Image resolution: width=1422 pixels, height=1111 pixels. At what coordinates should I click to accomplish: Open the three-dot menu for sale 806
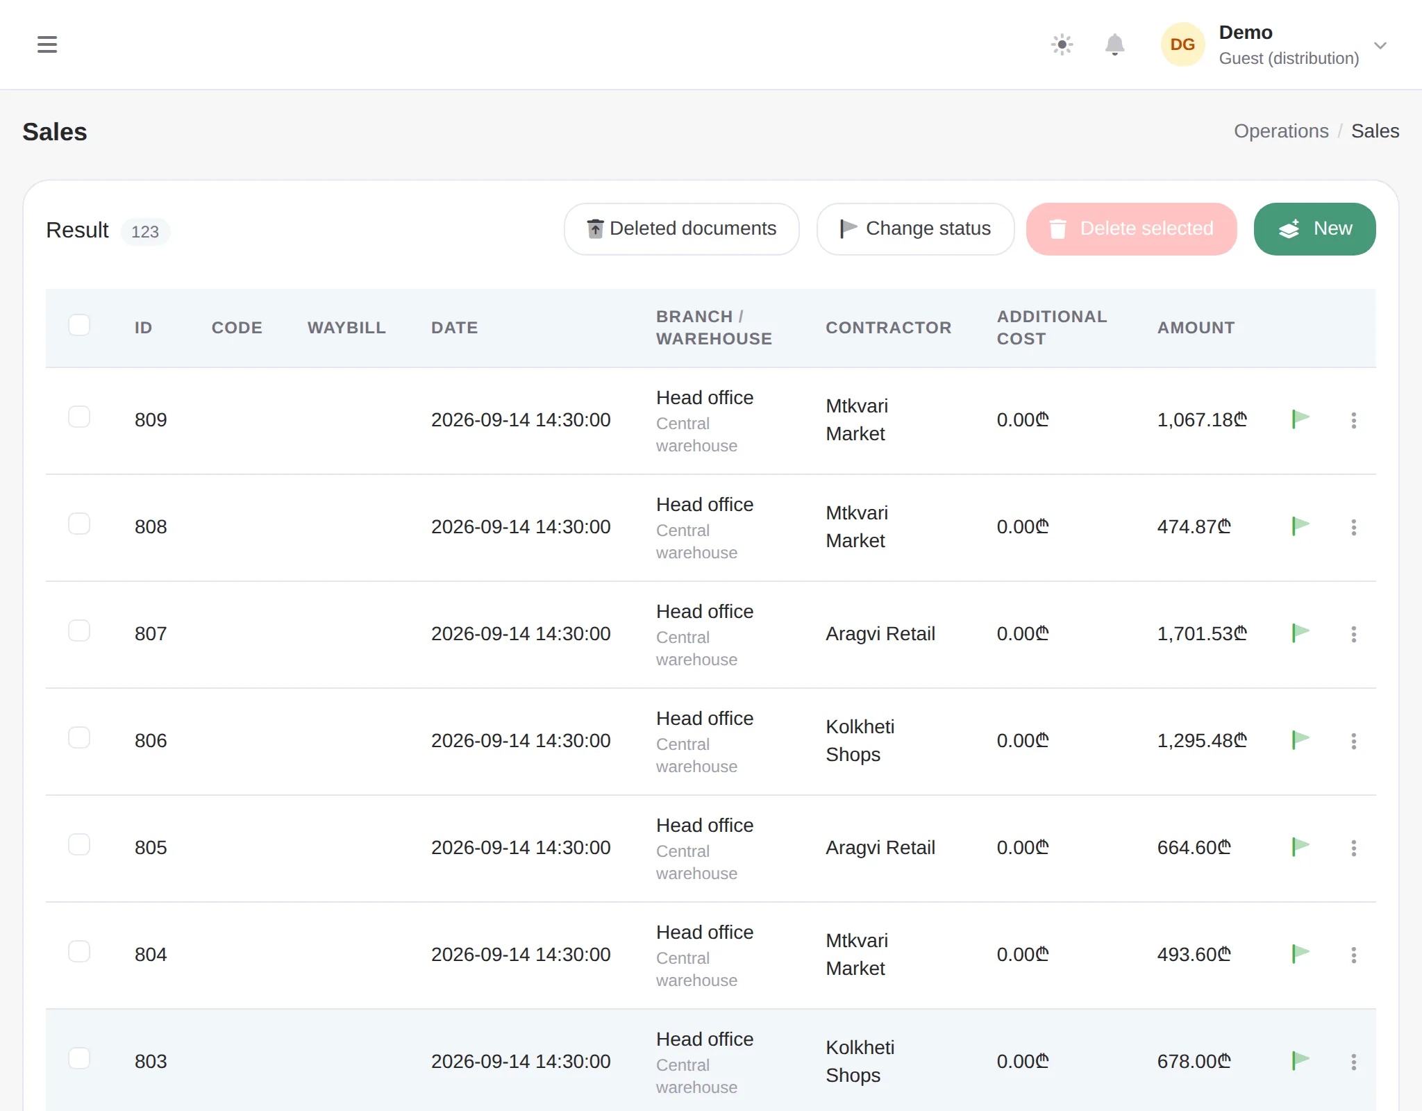pyautogui.click(x=1353, y=741)
